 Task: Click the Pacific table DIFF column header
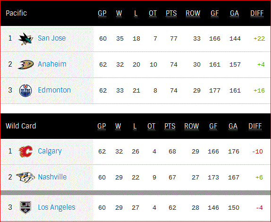257,14
